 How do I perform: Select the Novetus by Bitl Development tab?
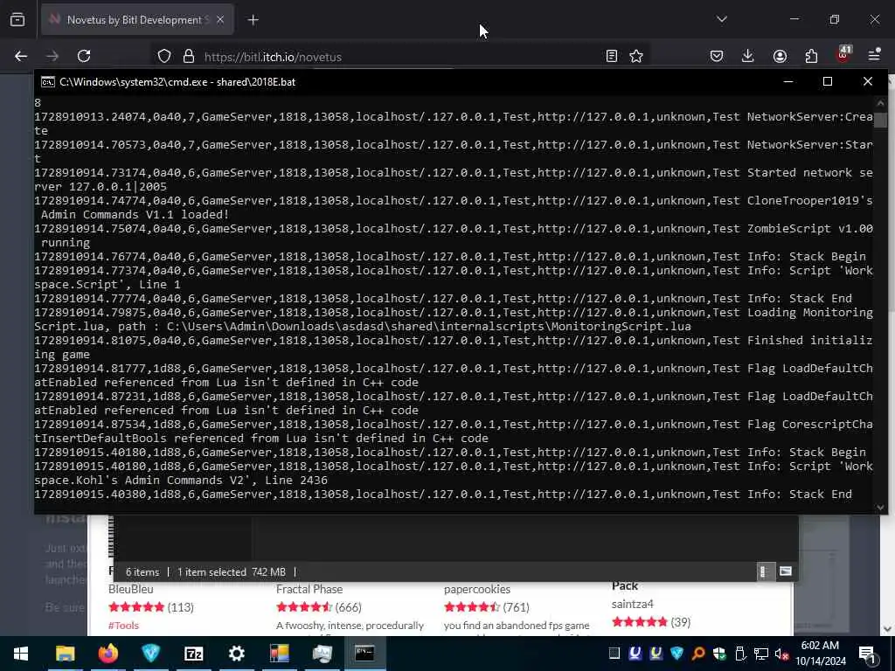137,20
